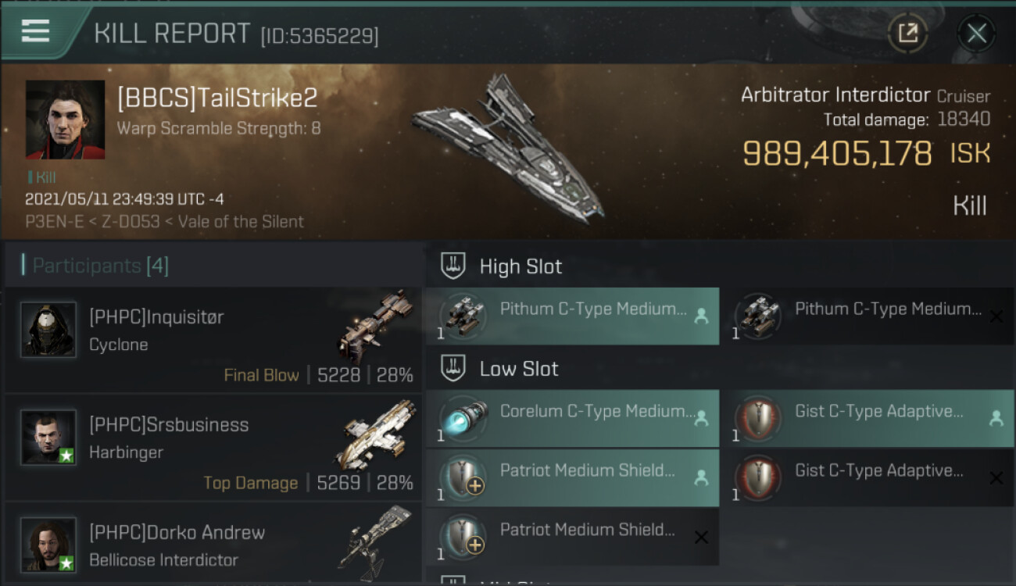Click the Bellicose Interdictor ship icon
1016x586 pixels.
(376, 538)
